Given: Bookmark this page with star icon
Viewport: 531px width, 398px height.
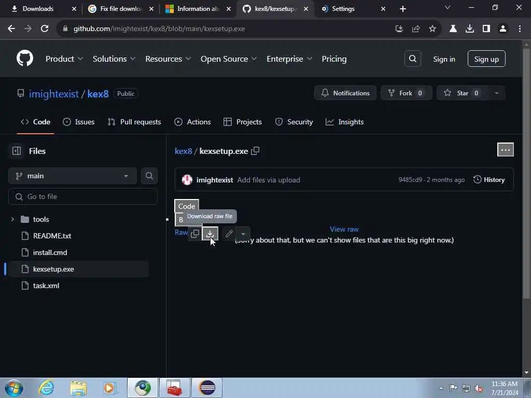Looking at the screenshot, I should 432,29.
